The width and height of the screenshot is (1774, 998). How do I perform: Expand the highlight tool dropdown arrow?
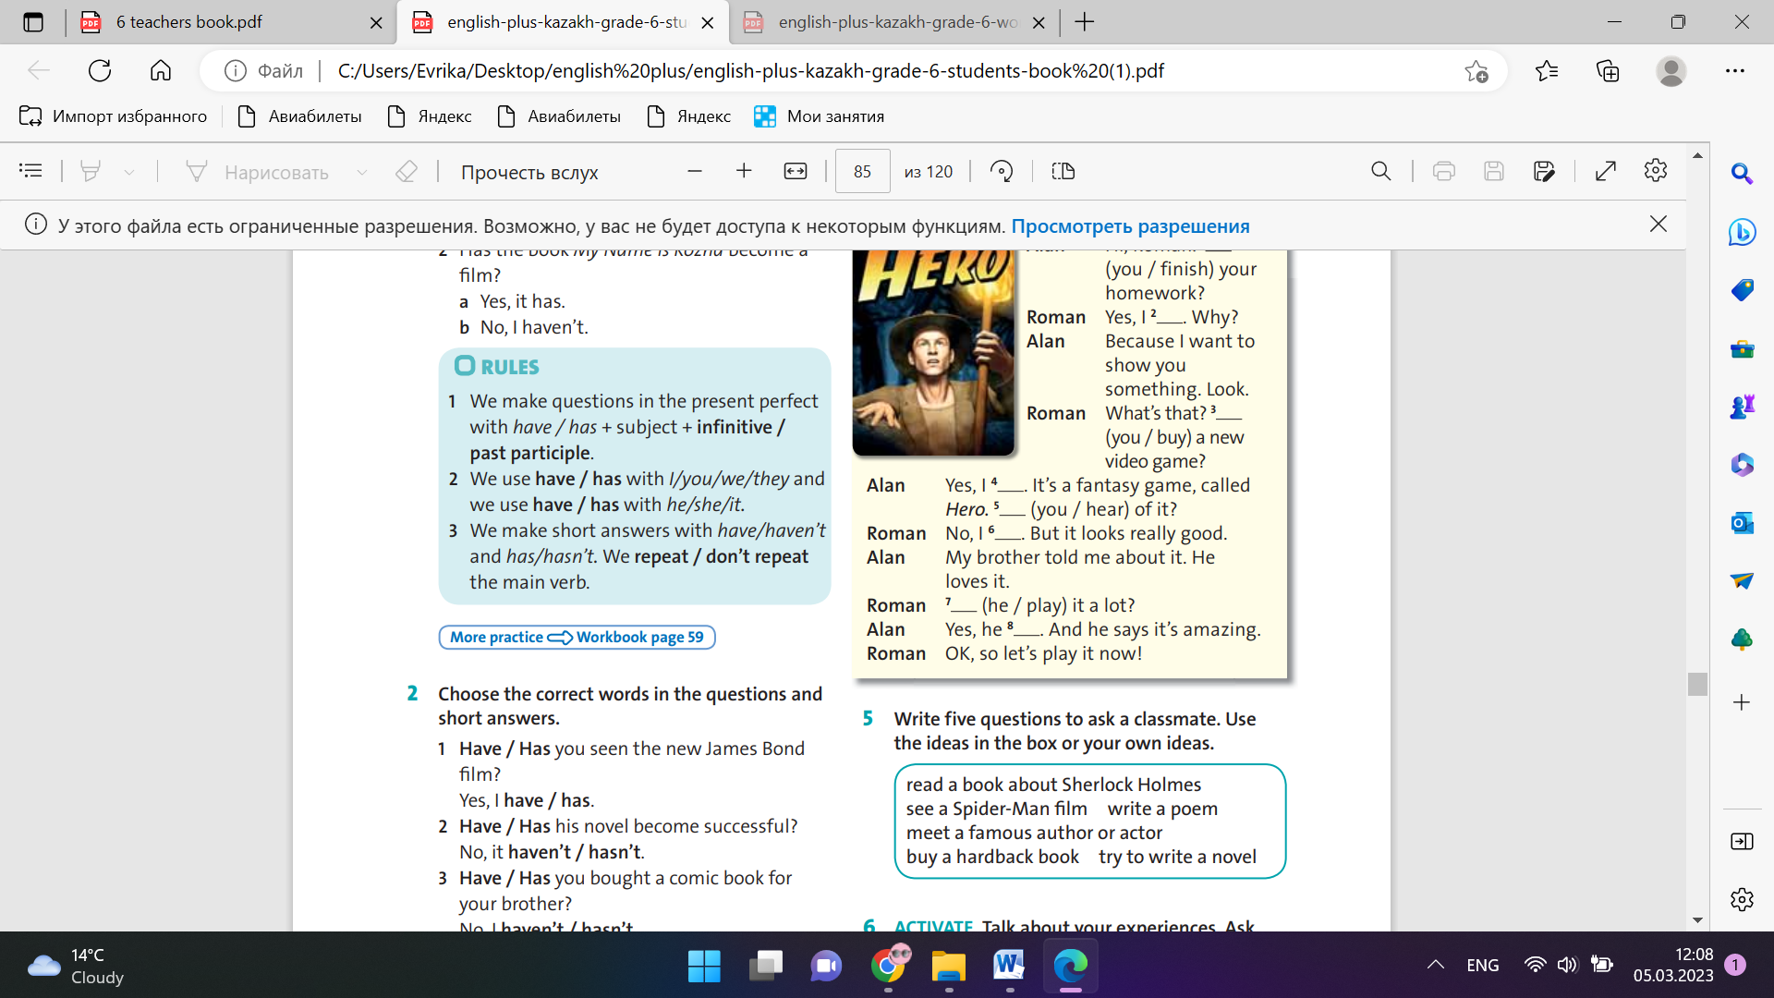pyautogui.click(x=129, y=172)
